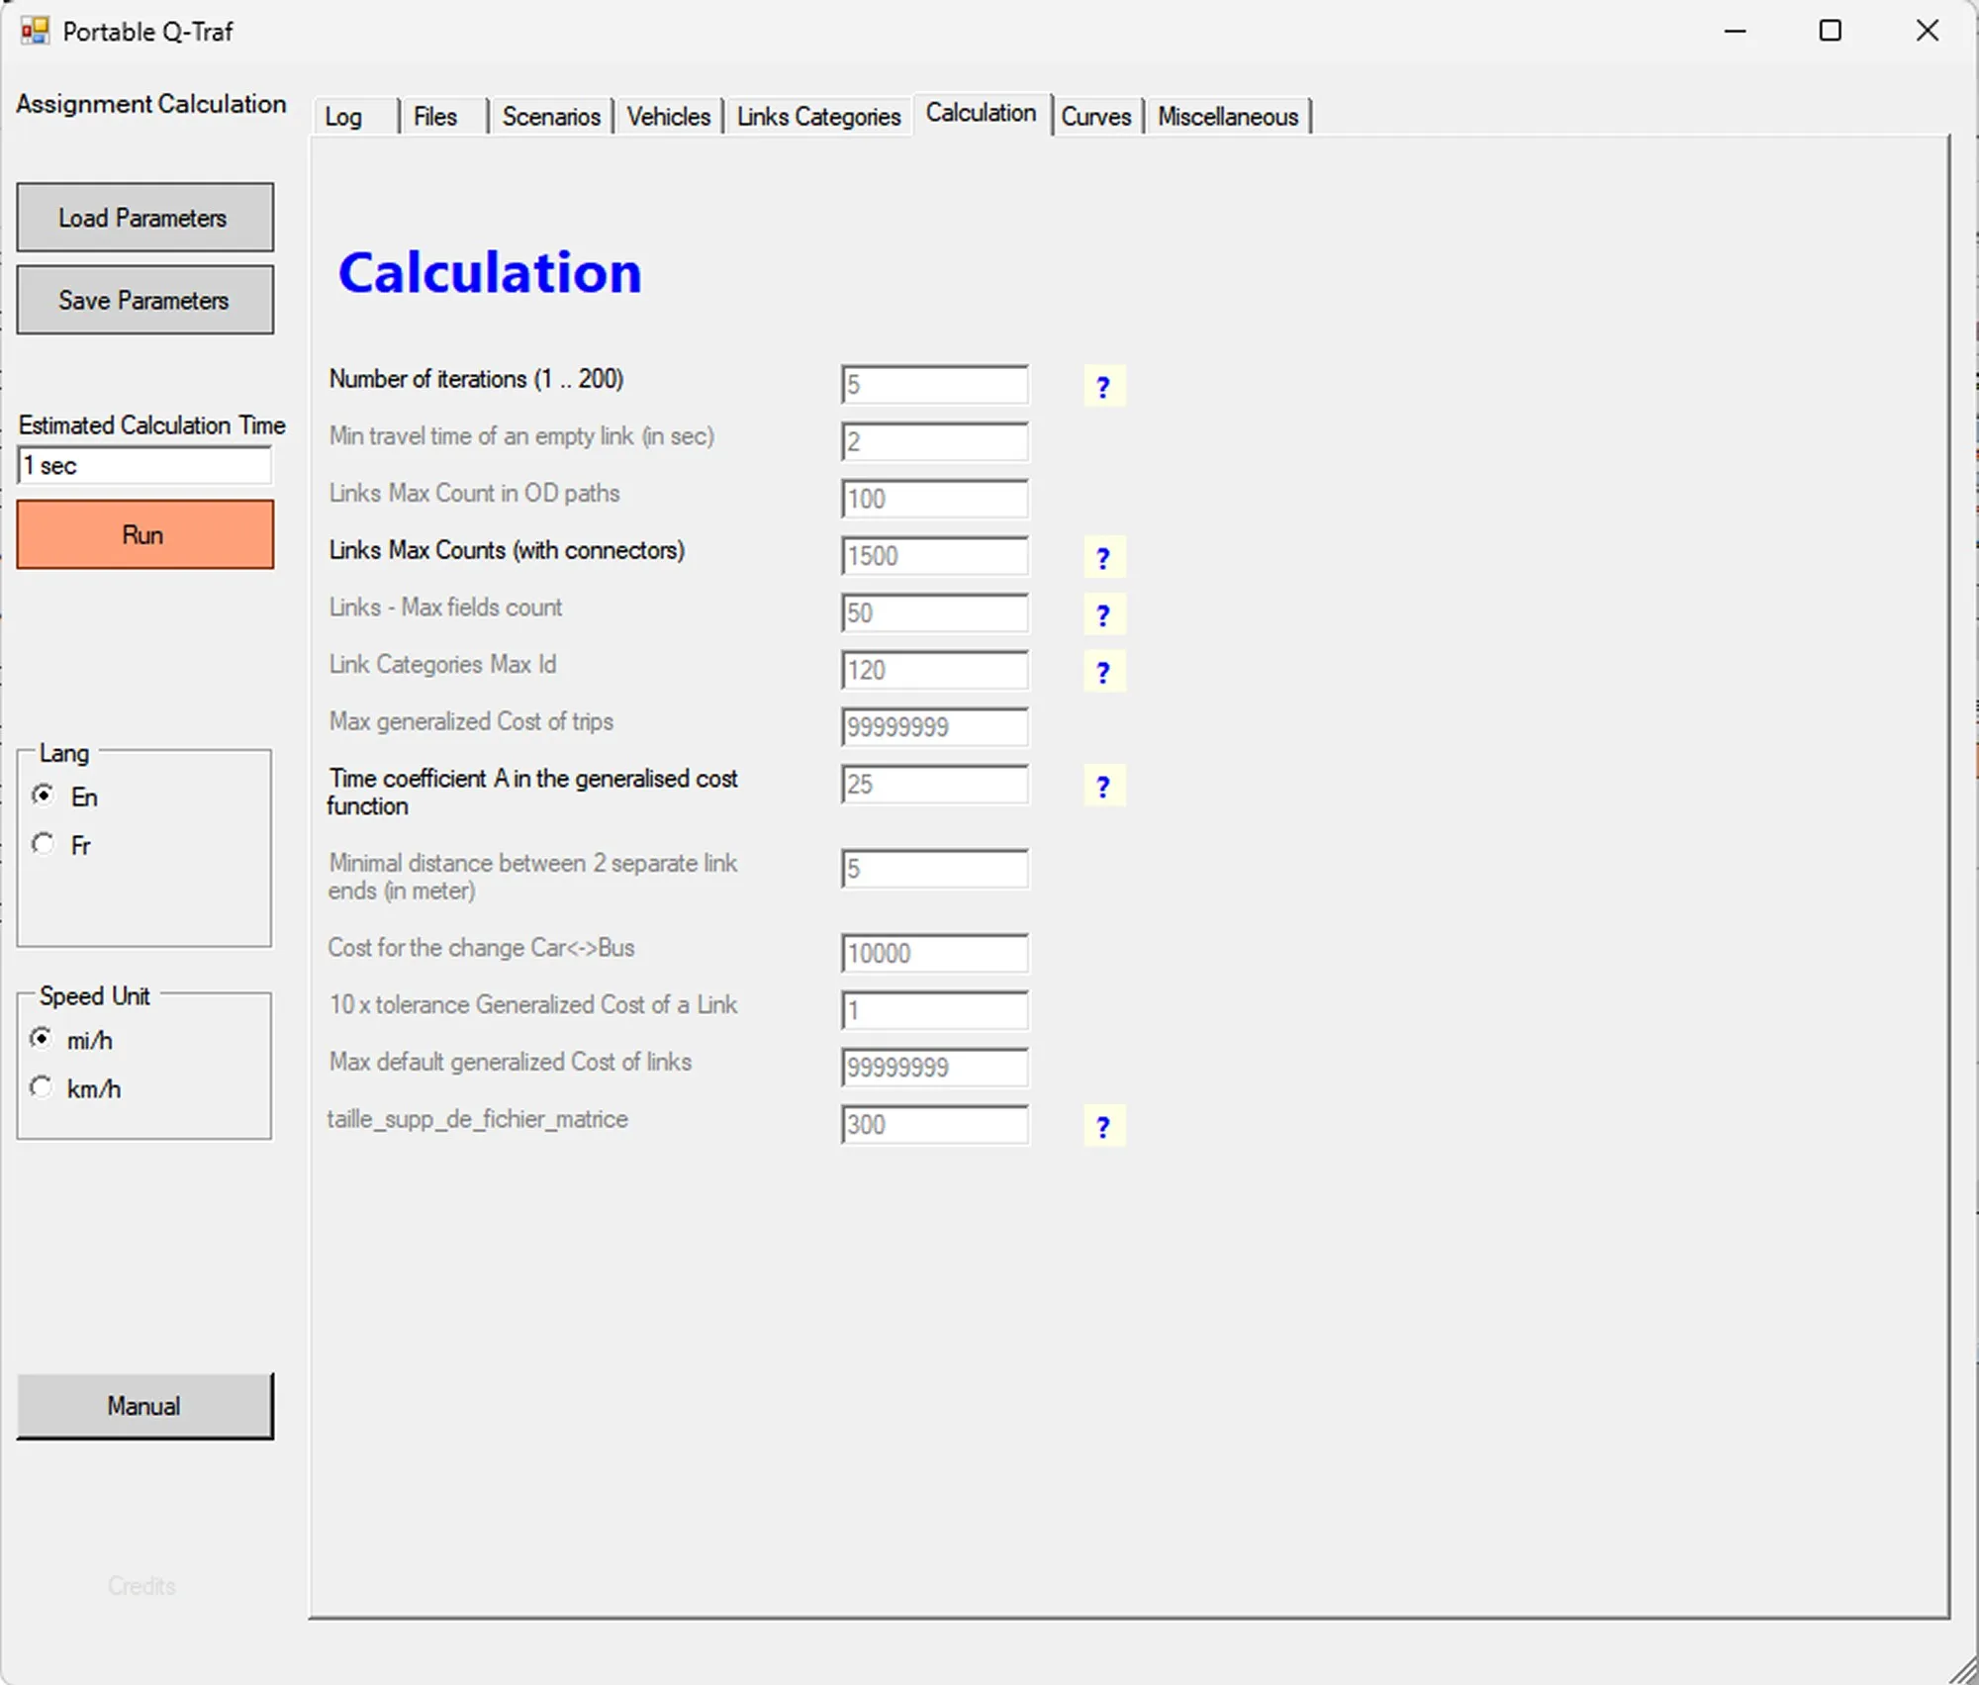1979x1685 pixels.
Task: Click the Q-Traf application icon
Action: point(33,31)
